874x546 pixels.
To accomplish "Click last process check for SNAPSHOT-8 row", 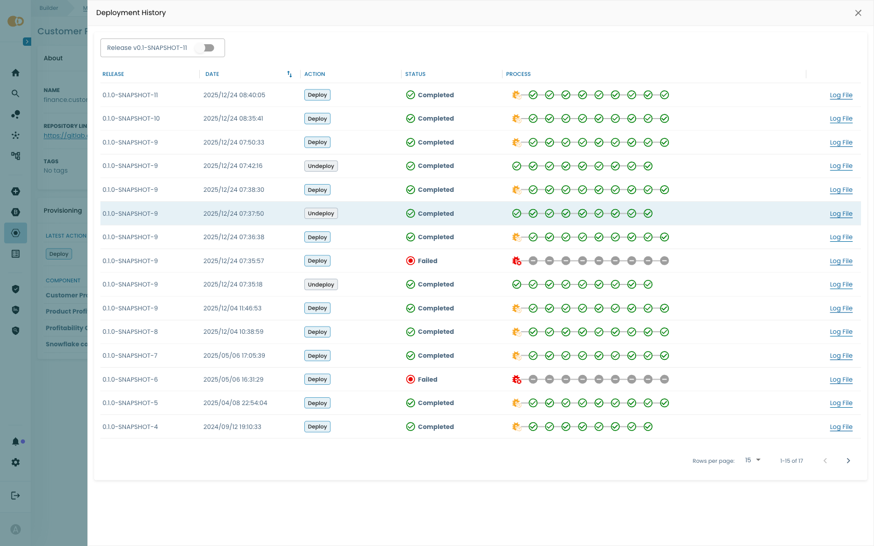I will [x=664, y=332].
